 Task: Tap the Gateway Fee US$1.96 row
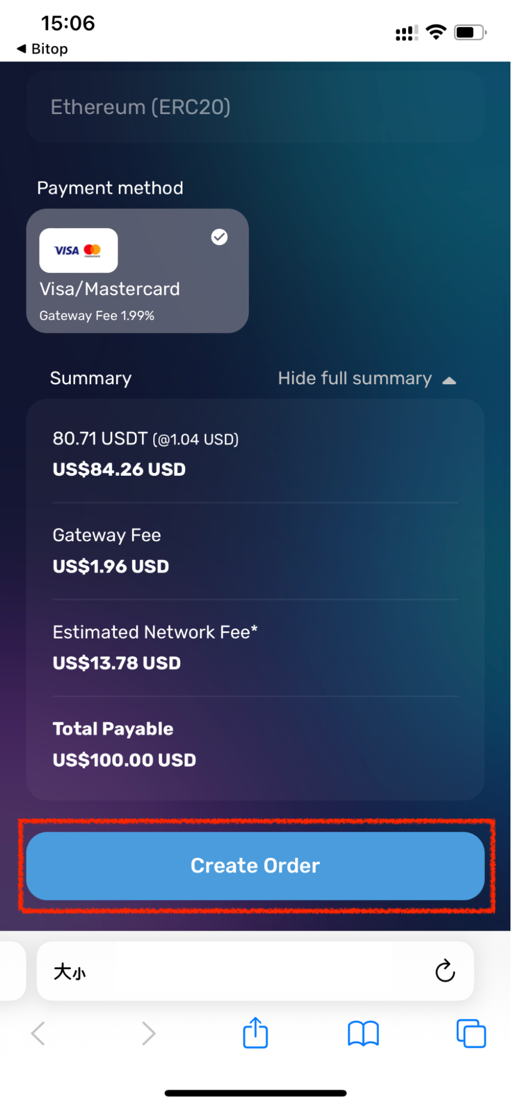[x=255, y=550]
